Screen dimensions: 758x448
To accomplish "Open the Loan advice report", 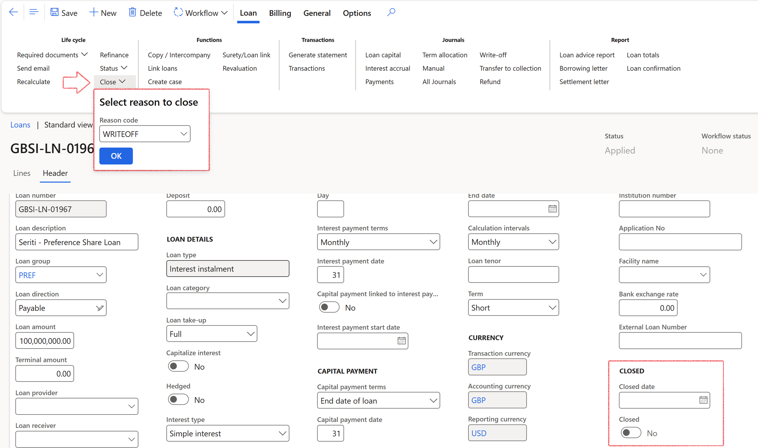I will (x=587, y=55).
